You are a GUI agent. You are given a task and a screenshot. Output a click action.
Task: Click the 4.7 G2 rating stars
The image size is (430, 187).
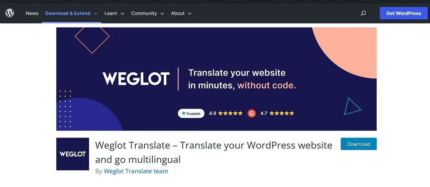(282, 113)
